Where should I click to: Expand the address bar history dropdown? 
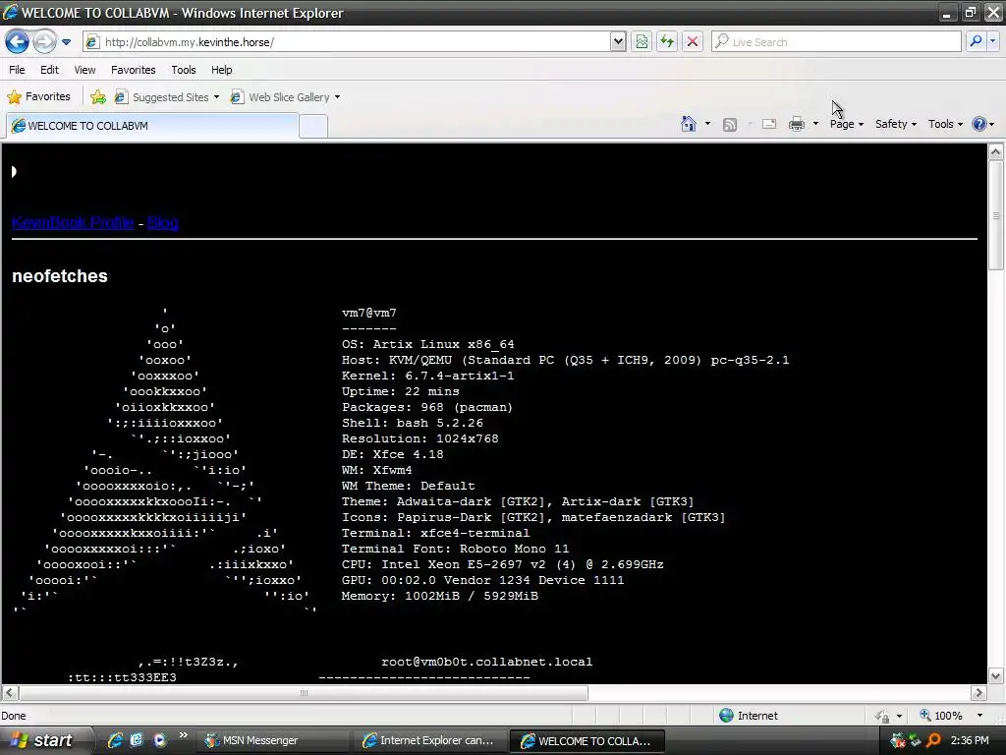coord(618,42)
